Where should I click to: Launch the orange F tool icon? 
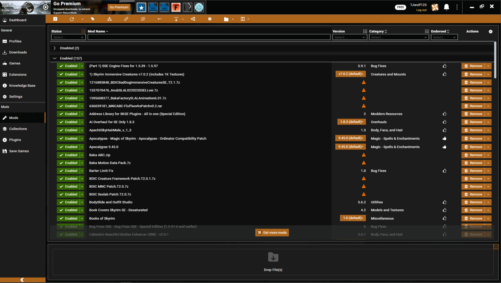[176, 7]
